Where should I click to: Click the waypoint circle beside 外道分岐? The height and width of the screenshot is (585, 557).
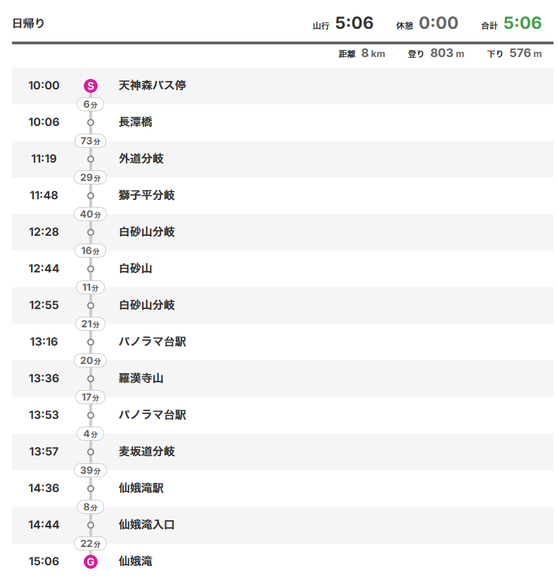click(90, 159)
